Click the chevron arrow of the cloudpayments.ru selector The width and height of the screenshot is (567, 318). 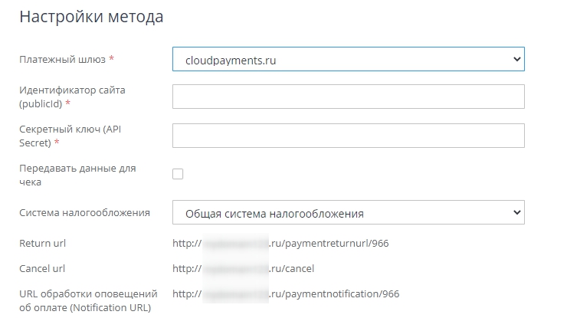(516, 59)
